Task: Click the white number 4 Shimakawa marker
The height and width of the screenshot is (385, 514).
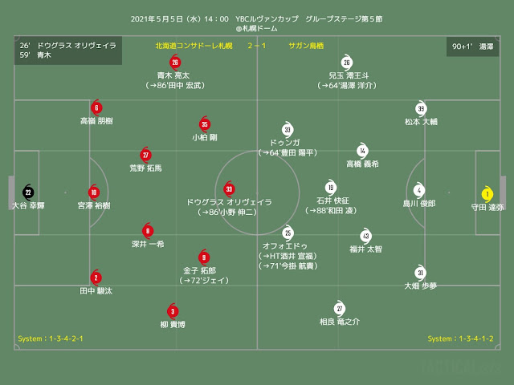Action: pos(419,190)
